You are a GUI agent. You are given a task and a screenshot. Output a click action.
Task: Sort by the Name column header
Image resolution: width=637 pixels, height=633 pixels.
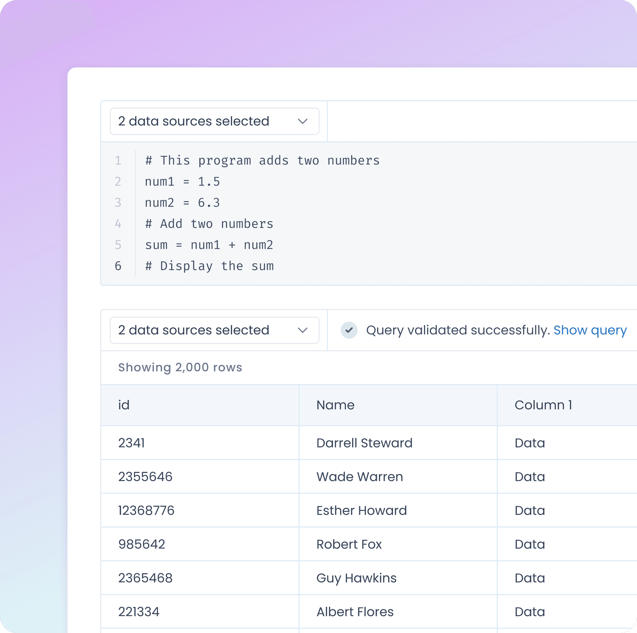tap(335, 405)
